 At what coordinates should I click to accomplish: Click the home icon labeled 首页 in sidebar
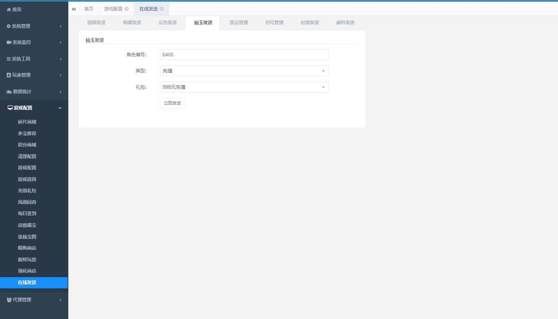pos(9,10)
